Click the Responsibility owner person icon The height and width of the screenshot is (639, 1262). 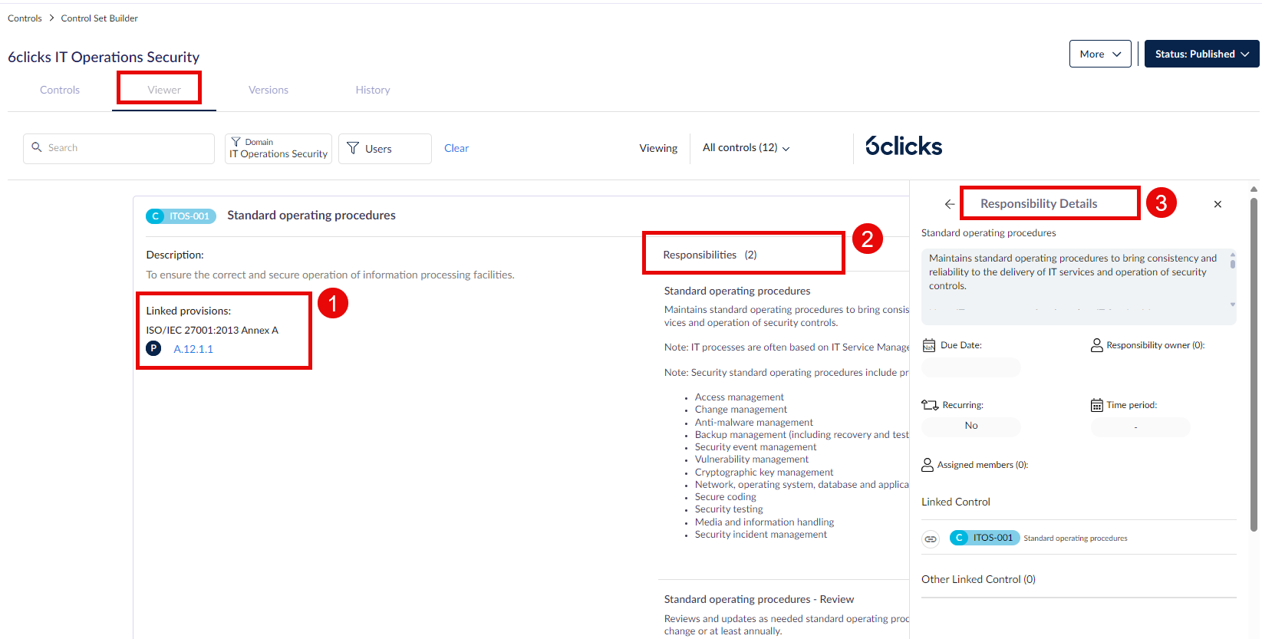tap(1097, 345)
